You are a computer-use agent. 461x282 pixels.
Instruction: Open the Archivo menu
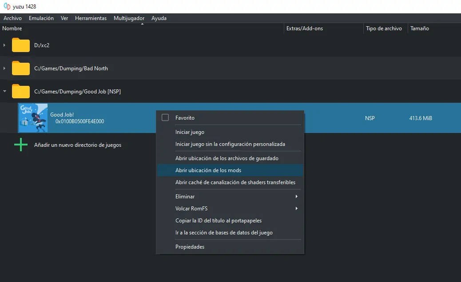pos(12,18)
